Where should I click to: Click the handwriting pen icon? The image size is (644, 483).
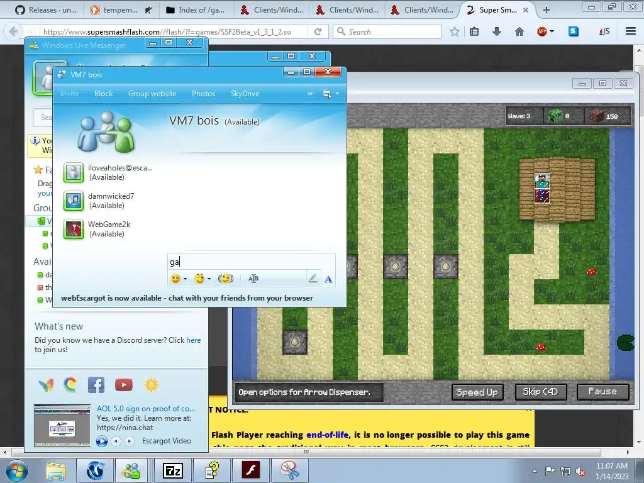(x=313, y=279)
